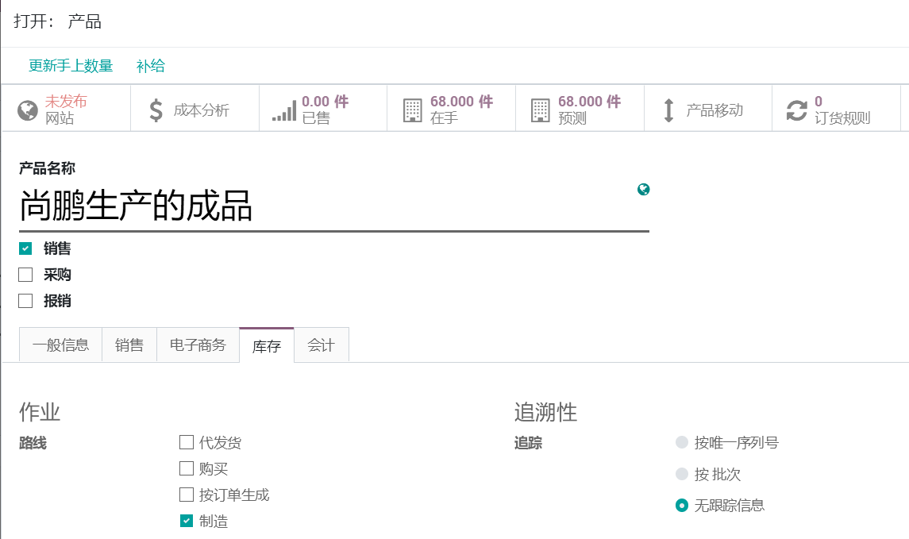The width and height of the screenshot is (909, 539).
Task: Click the 0.00 件 已售 value
Action: pyautogui.click(x=325, y=102)
